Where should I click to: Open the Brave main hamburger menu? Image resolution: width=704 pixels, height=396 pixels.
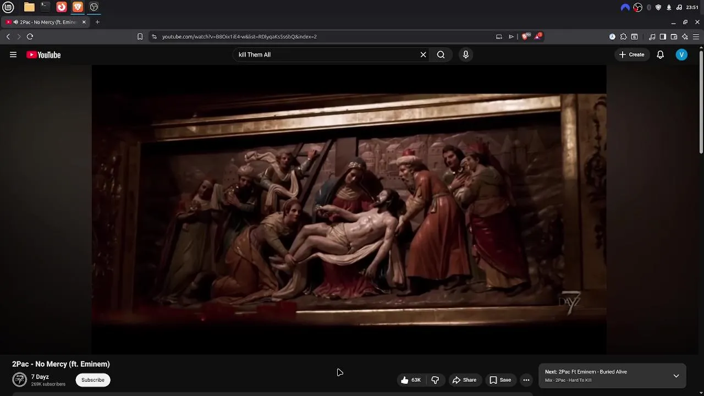click(696, 36)
